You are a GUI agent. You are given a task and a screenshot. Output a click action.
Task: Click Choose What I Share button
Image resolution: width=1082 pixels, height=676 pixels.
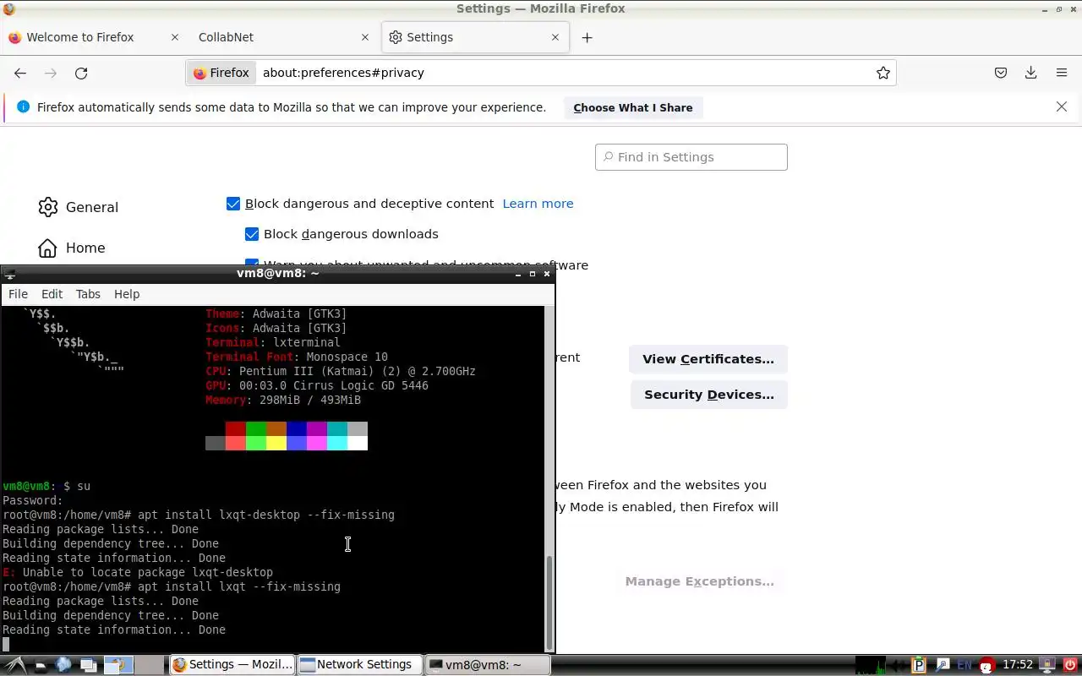coord(633,107)
